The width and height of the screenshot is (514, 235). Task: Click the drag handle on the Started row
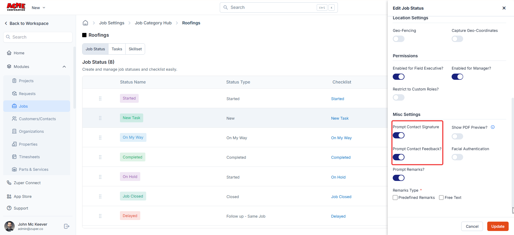tap(100, 98)
